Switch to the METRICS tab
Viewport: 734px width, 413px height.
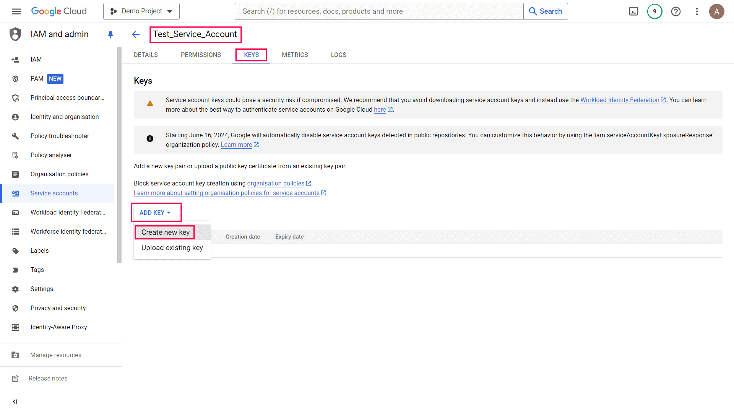(x=295, y=55)
